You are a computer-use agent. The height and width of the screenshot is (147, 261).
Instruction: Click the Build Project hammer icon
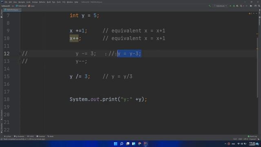tap(210, 6)
